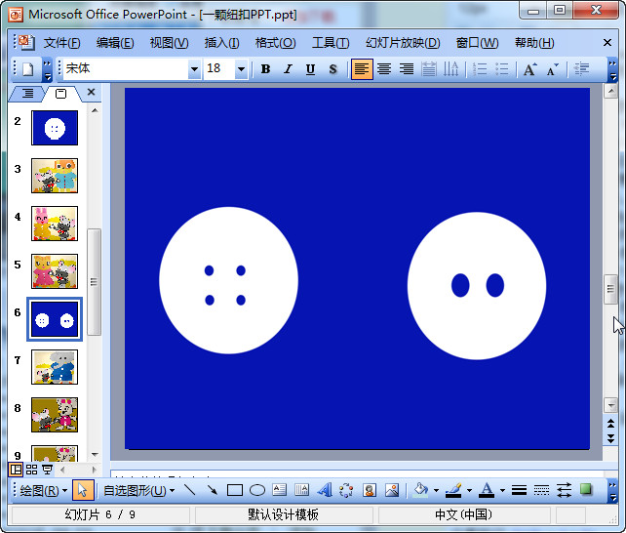Viewport: 626px width, 533px height.
Task: Select slide 3 thumbnail
Action: point(55,176)
